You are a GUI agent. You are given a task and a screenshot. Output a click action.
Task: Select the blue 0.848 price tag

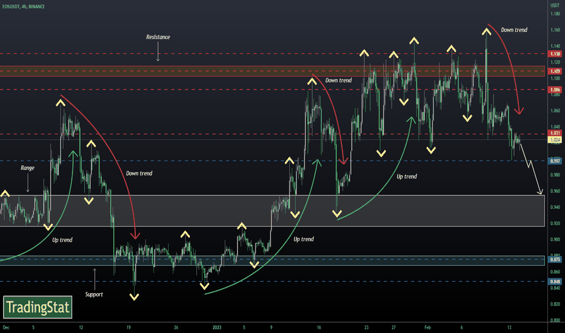tap(555, 282)
